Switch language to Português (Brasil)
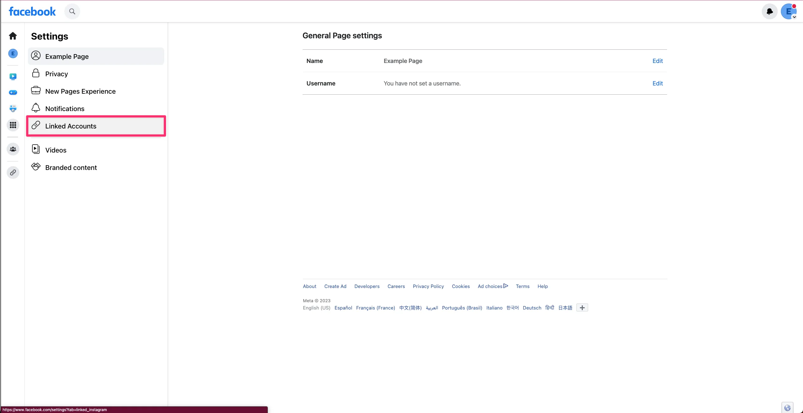 click(x=462, y=308)
